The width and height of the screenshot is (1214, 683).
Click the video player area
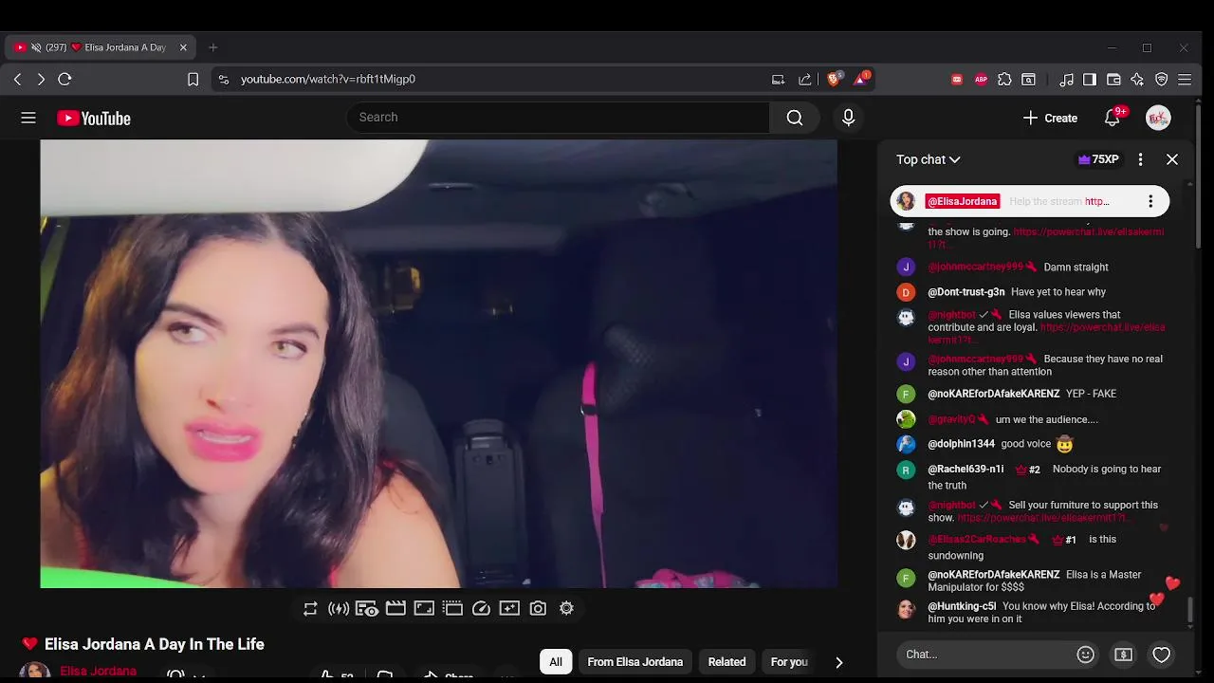[438, 364]
